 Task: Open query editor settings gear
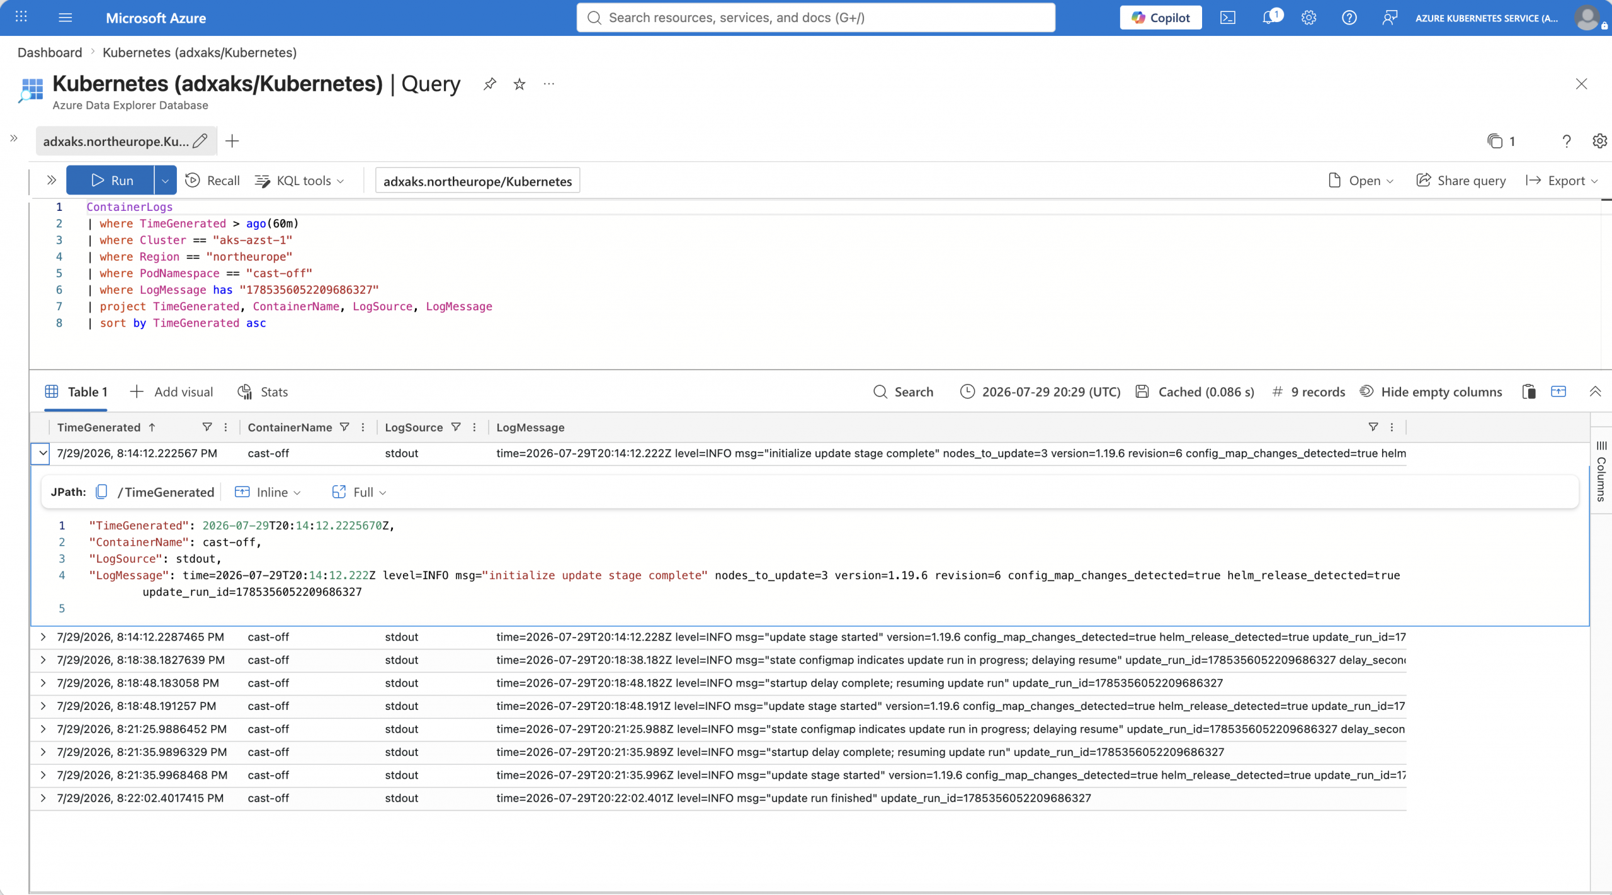tap(1599, 141)
